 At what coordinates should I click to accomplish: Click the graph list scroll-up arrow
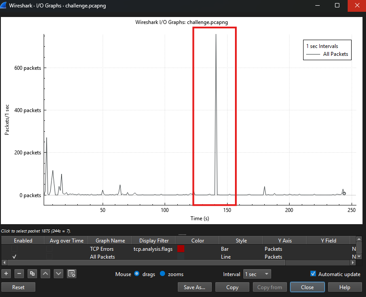pos(359,239)
